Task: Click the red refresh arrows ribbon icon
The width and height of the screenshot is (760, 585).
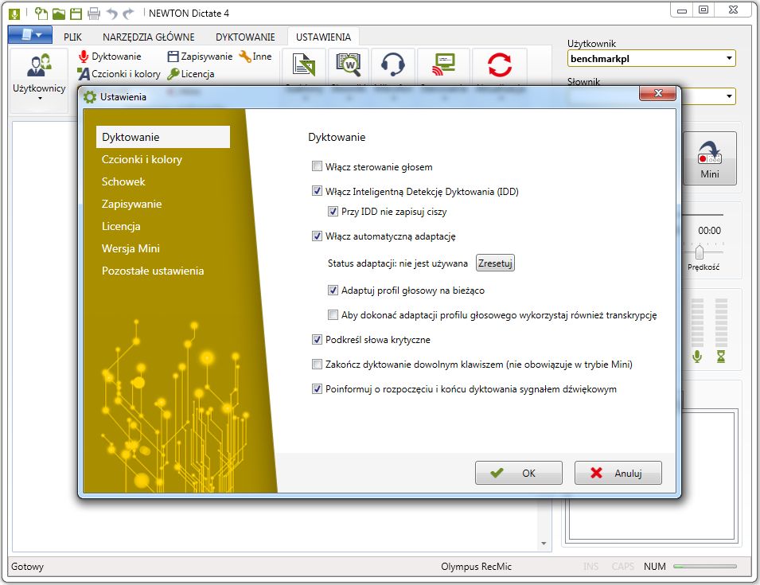Action: pyautogui.click(x=500, y=65)
